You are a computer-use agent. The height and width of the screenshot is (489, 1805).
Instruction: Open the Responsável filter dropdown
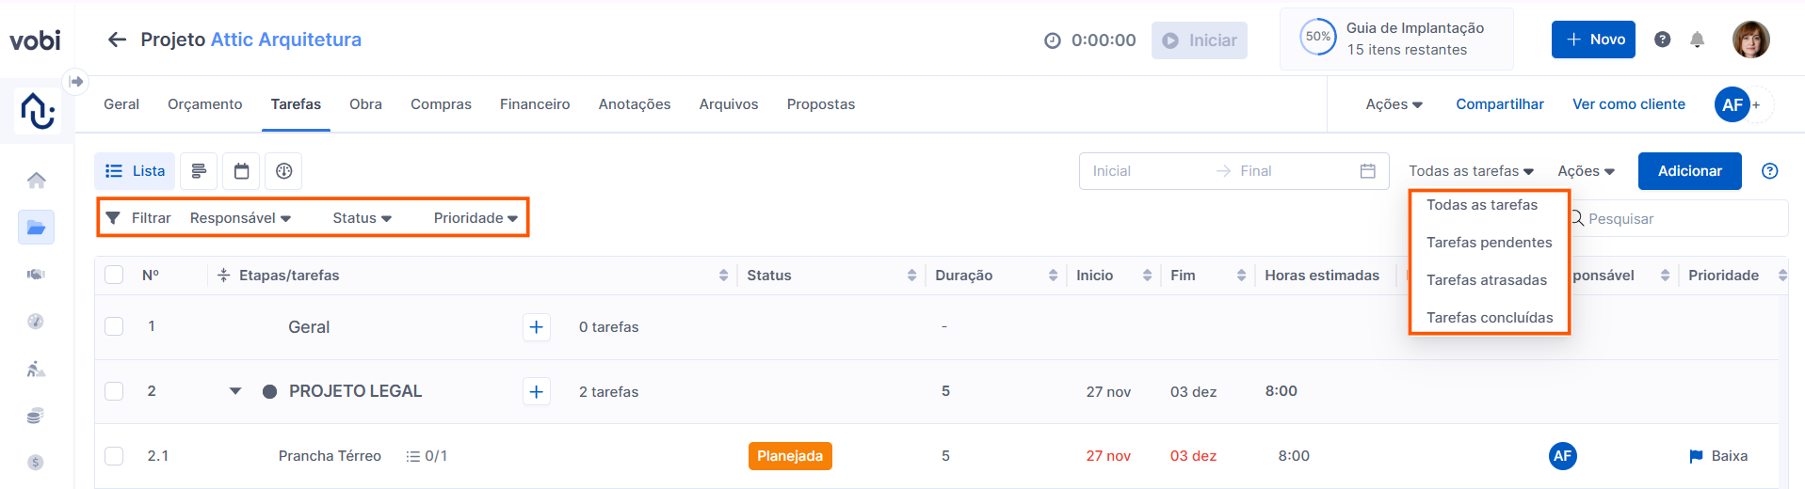tap(240, 218)
